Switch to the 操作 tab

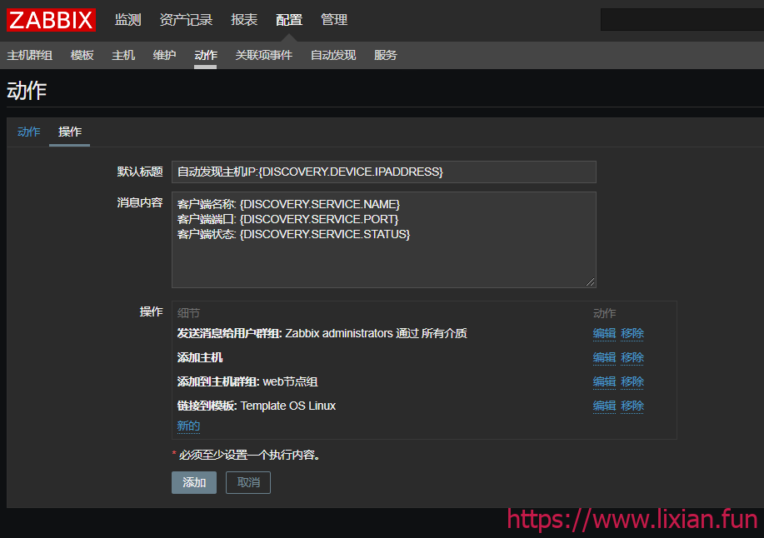(x=70, y=132)
